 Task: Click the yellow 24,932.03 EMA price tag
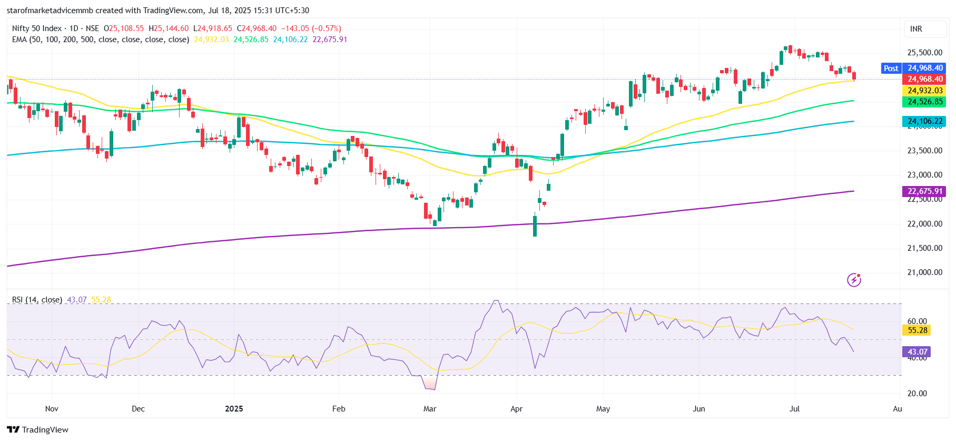pos(925,91)
